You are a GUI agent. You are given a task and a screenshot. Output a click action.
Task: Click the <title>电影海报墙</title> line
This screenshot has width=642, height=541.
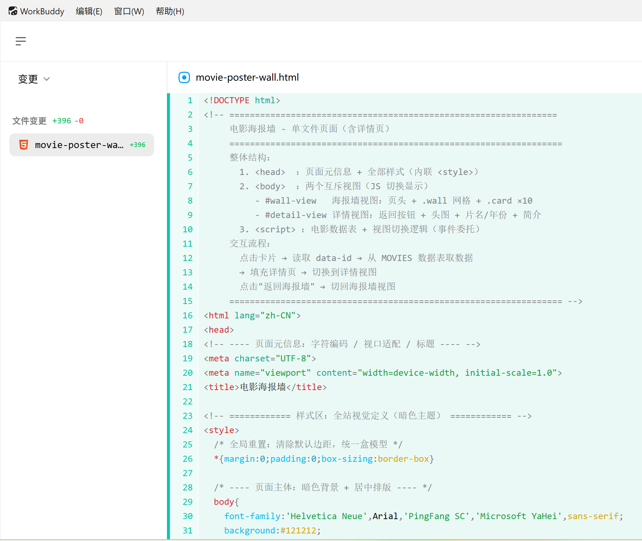[x=265, y=387]
